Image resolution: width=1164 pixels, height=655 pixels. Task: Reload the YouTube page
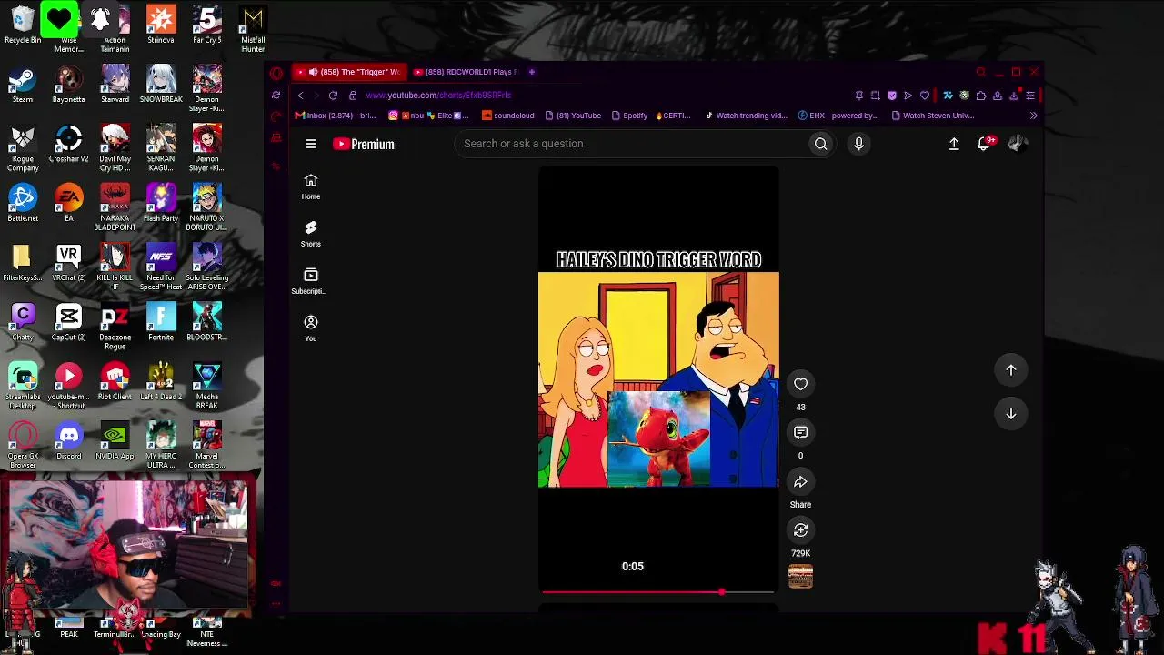coord(333,96)
